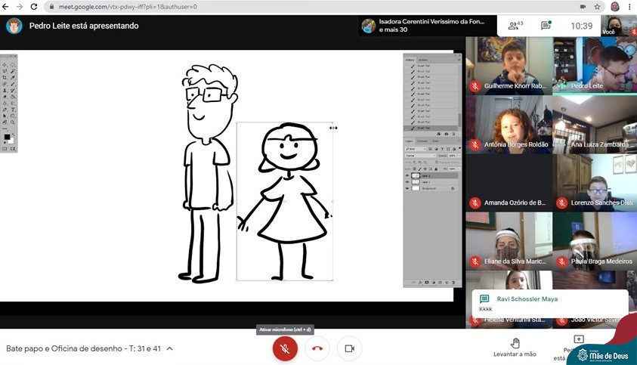Image resolution: width=637 pixels, height=365 pixels.
Task: Select the Type tool in Photoshop toolbar
Action: pyautogui.click(x=13, y=110)
